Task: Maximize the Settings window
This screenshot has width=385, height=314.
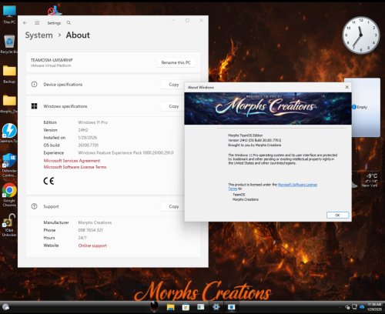Action: tap(187, 21)
